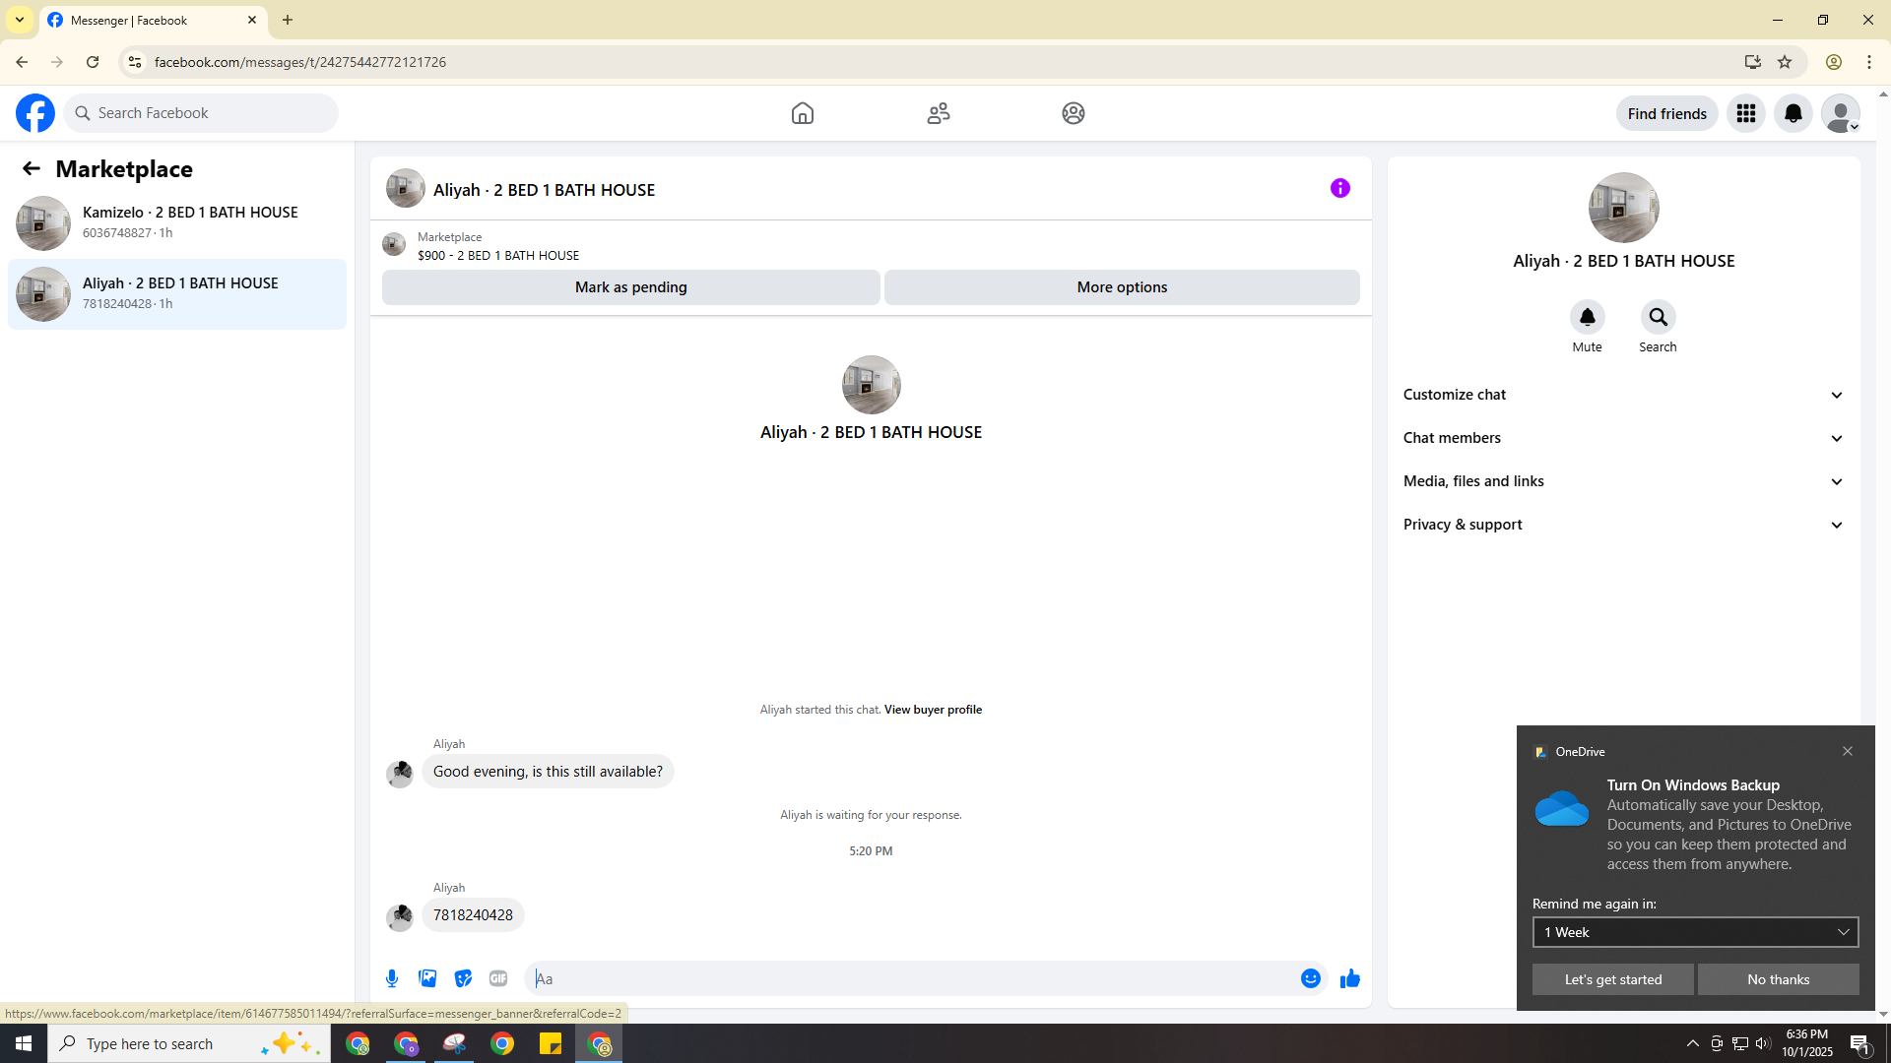
Task: Open Facebook notifications bell
Action: click(x=1793, y=113)
